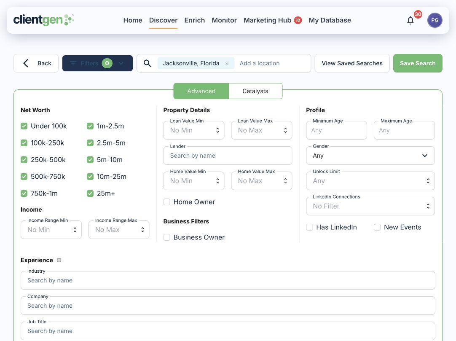This screenshot has width=456, height=341.
Task: Open the Unlock Limit dropdown
Action: tap(370, 181)
